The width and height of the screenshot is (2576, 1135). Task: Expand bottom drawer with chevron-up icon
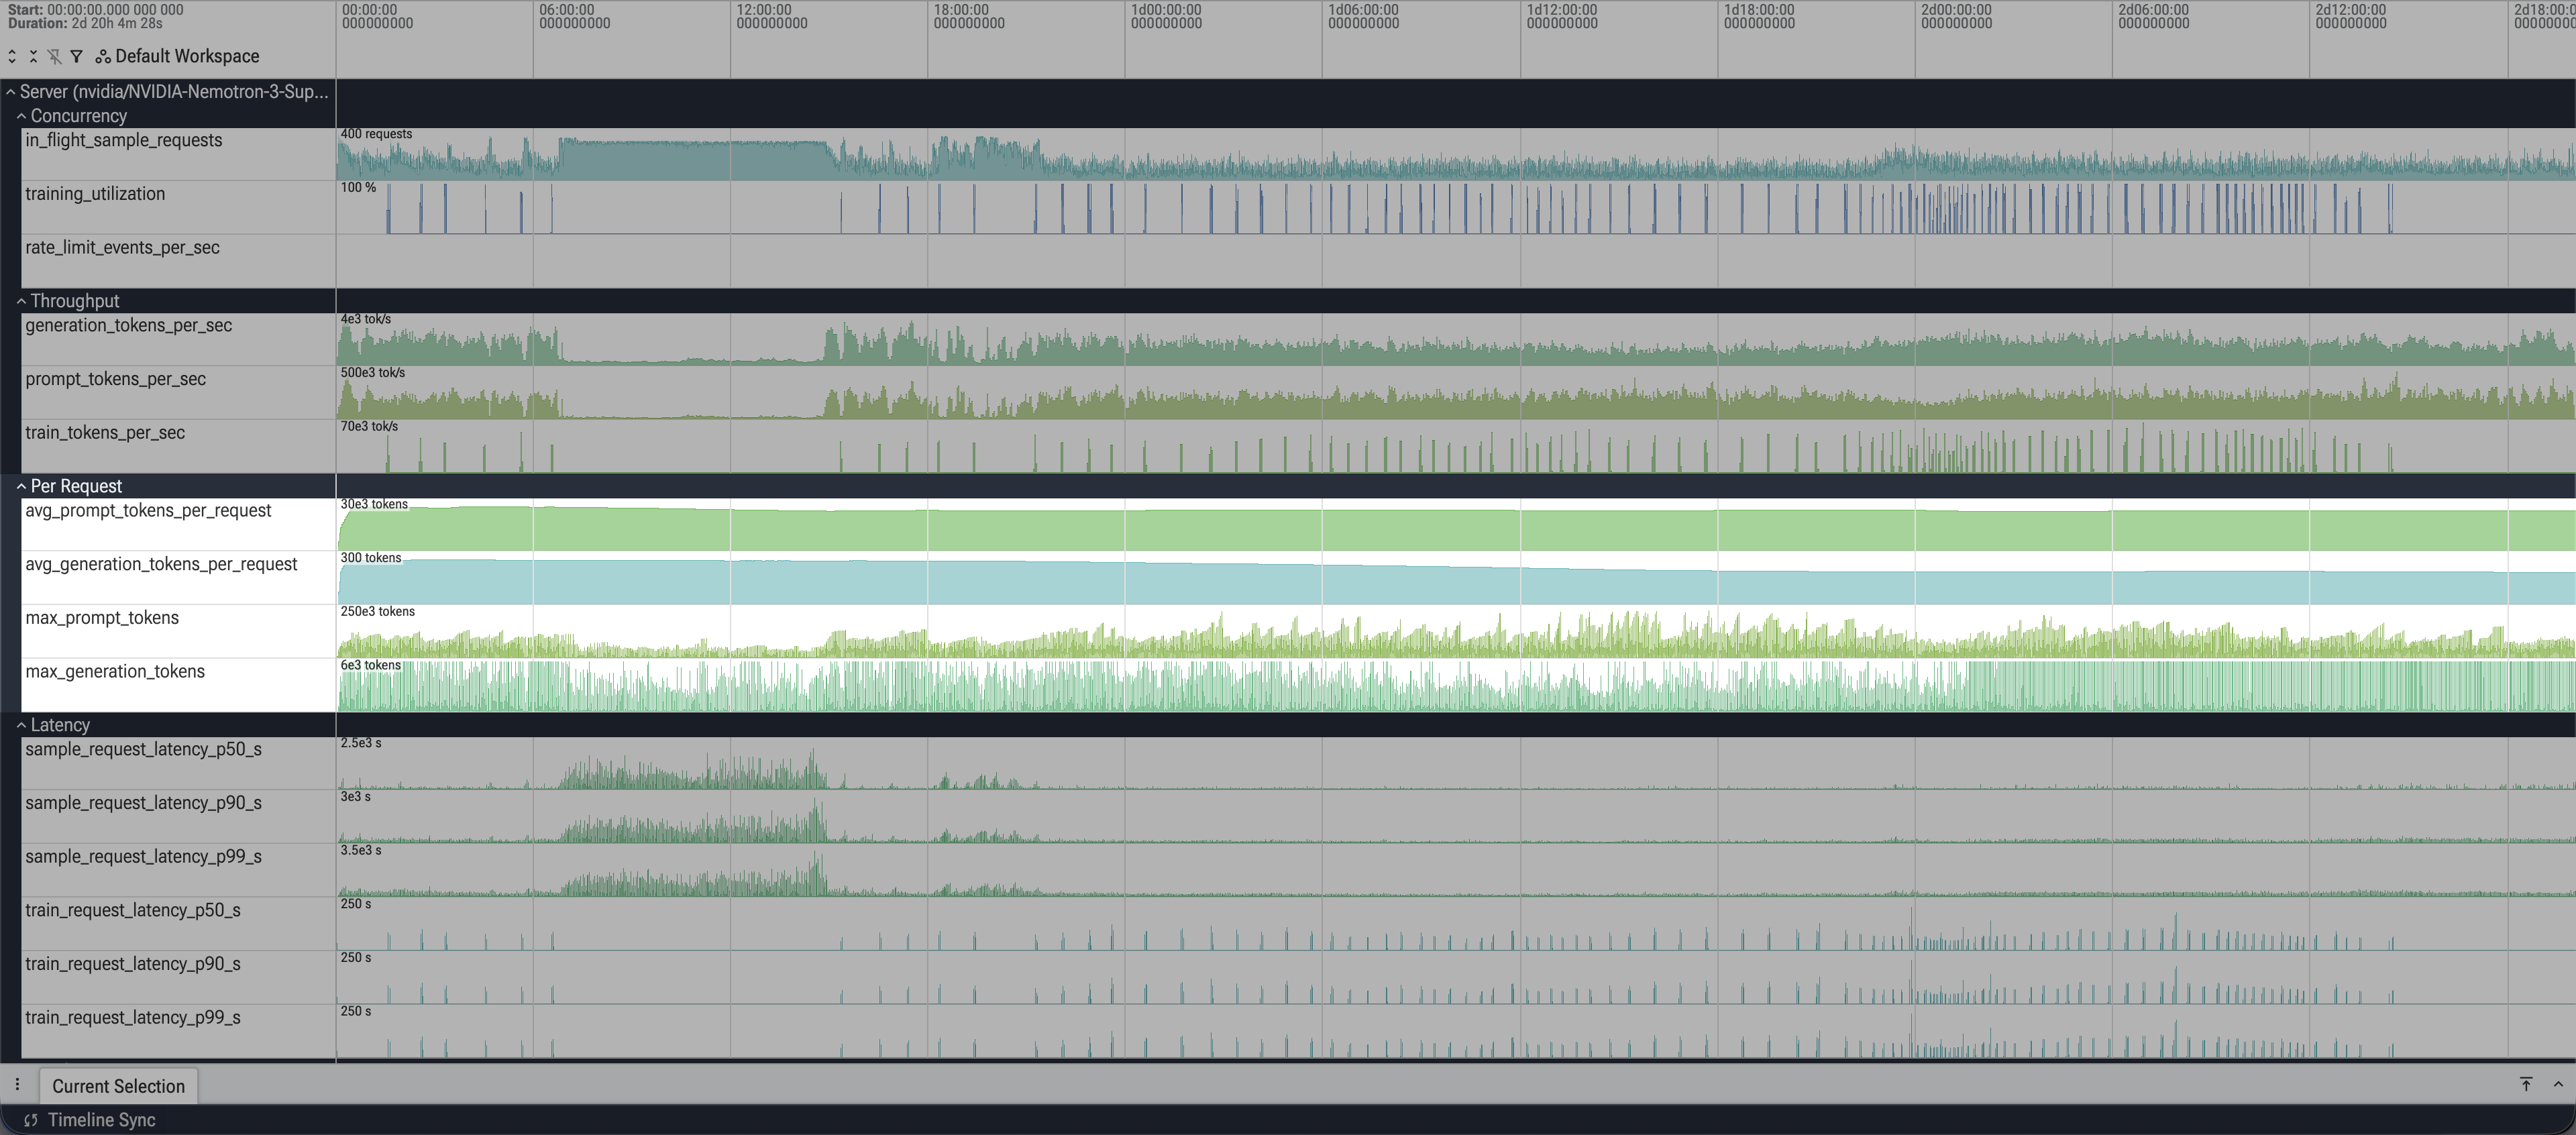tap(2558, 1084)
